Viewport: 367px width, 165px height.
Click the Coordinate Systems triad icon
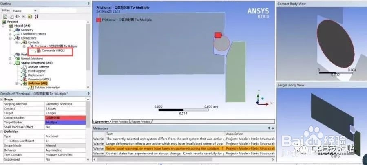tap(18, 34)
